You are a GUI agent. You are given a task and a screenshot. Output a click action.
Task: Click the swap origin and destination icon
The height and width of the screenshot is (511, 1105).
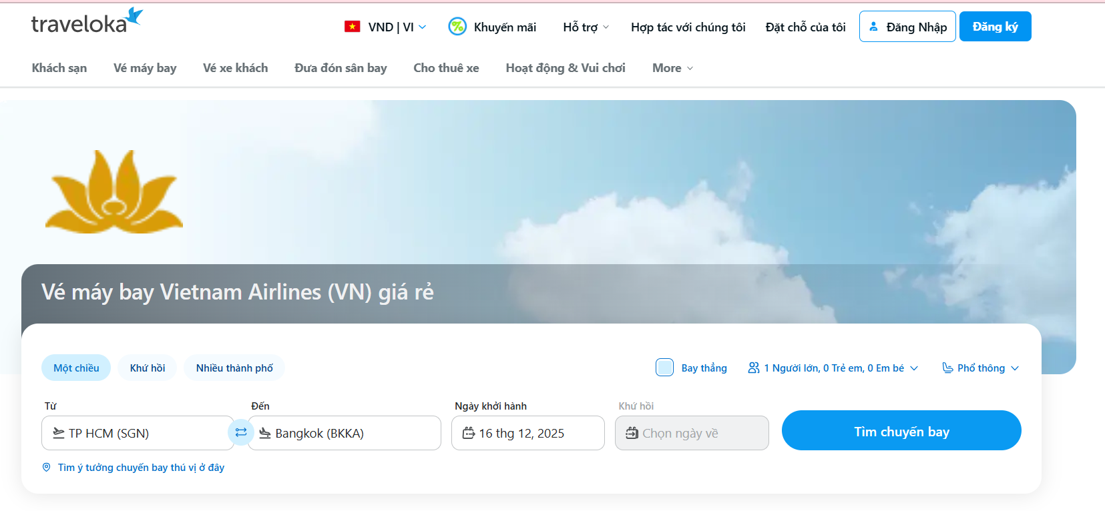click(x=241, y=432)
